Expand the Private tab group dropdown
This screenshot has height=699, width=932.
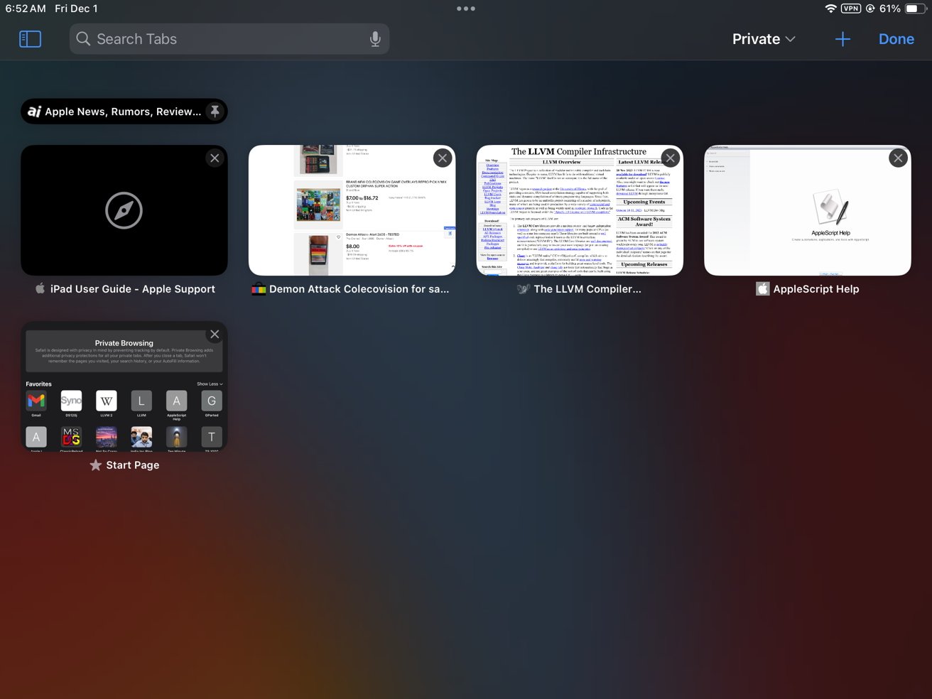click(x=764, y=39)
